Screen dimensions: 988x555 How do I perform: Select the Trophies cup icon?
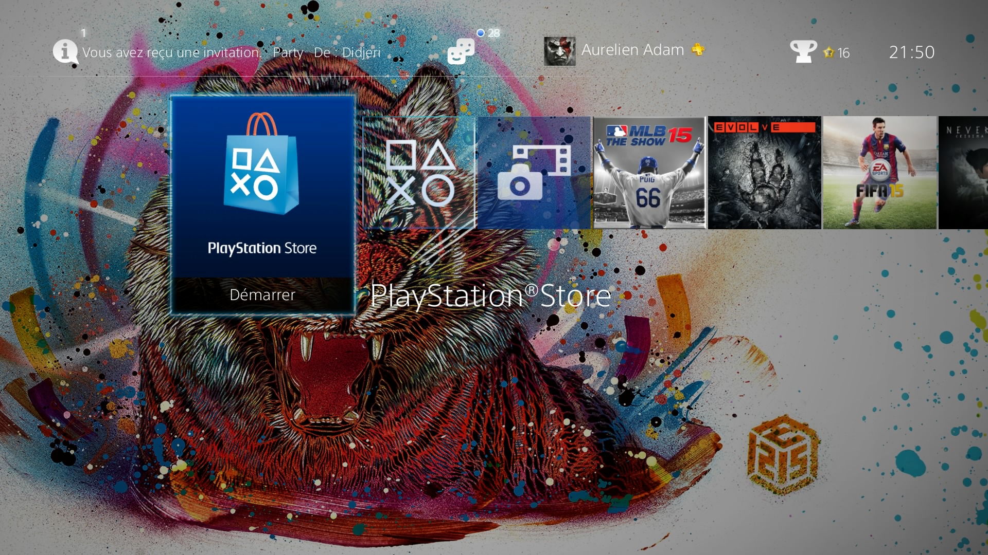[x=803, y=51]
